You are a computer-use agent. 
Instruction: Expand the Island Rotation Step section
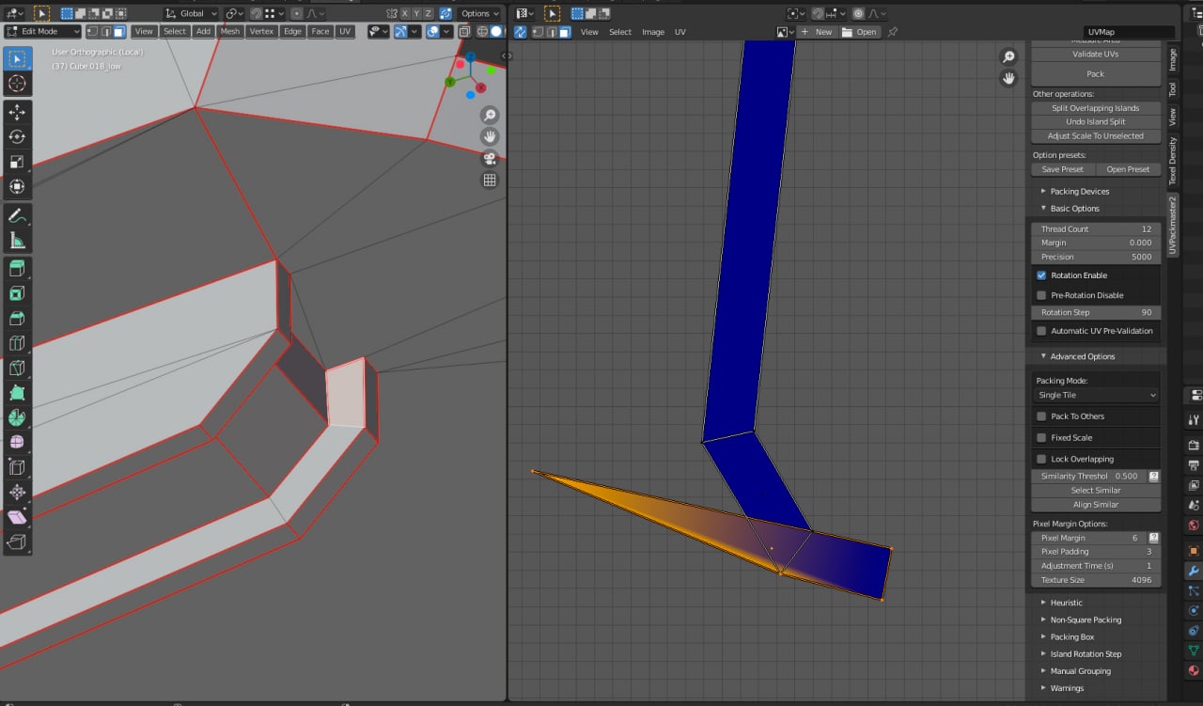click(1086, 653)
